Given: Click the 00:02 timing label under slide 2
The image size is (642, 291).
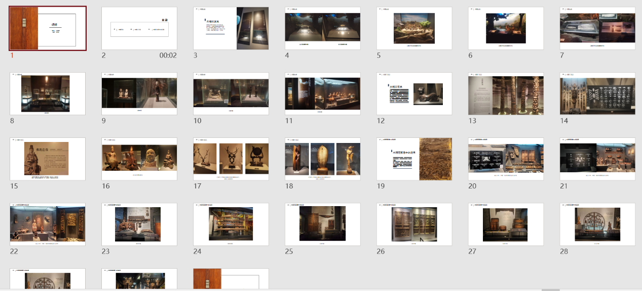Looking at the screenshot, I should click(x=168, y=55).
